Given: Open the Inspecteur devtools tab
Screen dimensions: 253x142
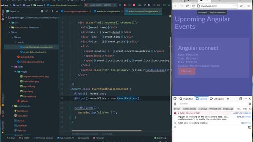Looking at the screenshot, I should pos(186,99).
